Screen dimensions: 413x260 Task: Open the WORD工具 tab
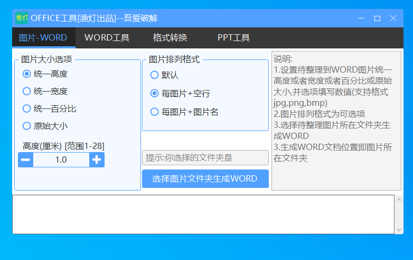click(x=107, y=38)
